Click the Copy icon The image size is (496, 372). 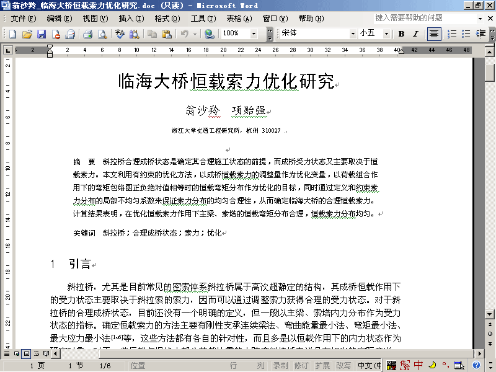tap(152, 34)
